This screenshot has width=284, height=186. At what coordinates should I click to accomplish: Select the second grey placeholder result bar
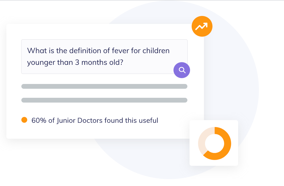104,100
